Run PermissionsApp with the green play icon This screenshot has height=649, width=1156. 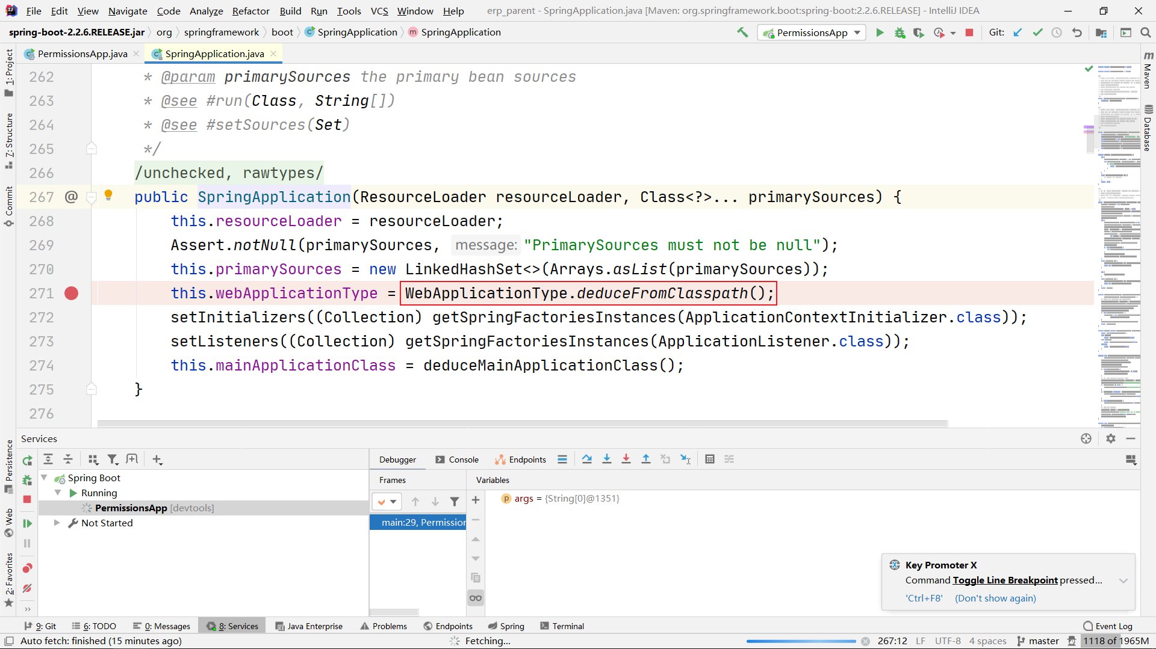coord(880,32)
